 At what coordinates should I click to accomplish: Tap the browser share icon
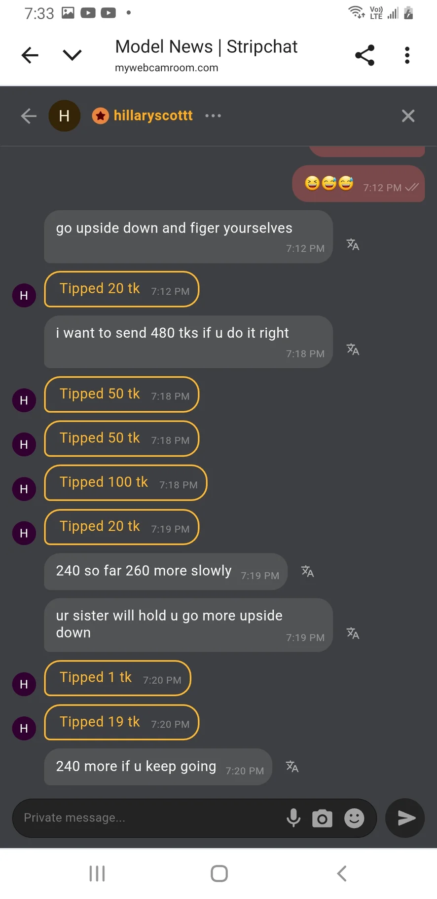pos(364,55)
